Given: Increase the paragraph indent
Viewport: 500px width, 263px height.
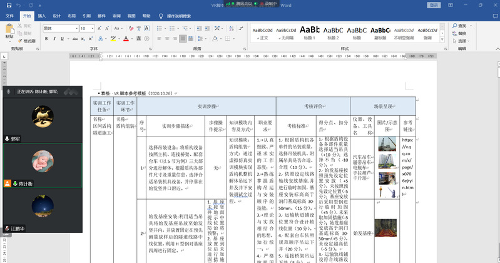Looking at the screenshot, I should (x=207, y=28).
